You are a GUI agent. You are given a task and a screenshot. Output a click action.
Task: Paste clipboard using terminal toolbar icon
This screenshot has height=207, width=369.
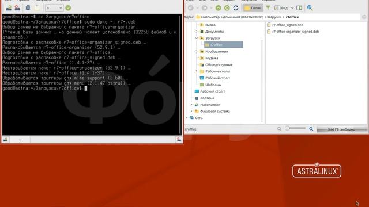pyautogui.click(x=37, y=7)
